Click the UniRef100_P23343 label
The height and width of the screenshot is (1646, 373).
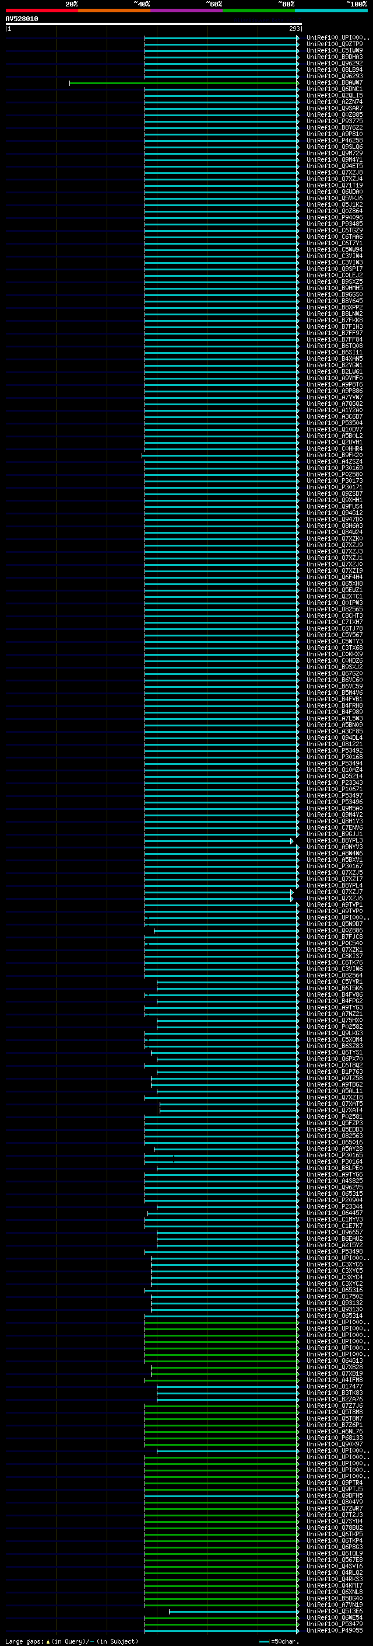click(335, 783)
